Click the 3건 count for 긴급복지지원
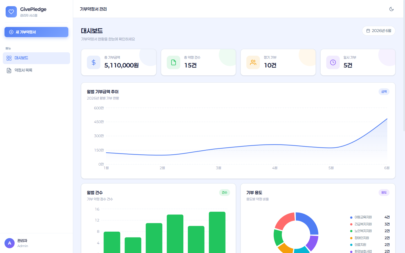The image size is (405, 253). click(x=387, y=224)
